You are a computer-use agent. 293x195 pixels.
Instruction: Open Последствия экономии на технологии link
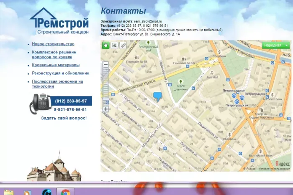pyautogui.click(x=57, y=84)
